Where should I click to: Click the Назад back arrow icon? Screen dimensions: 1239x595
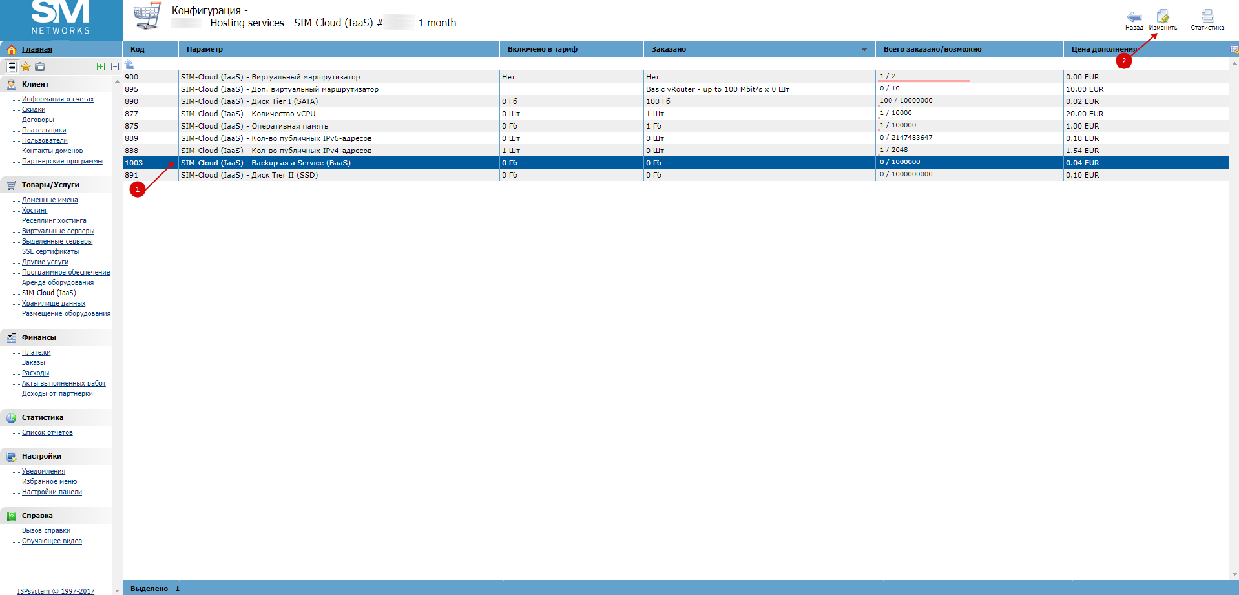[x=1134, y=17]
